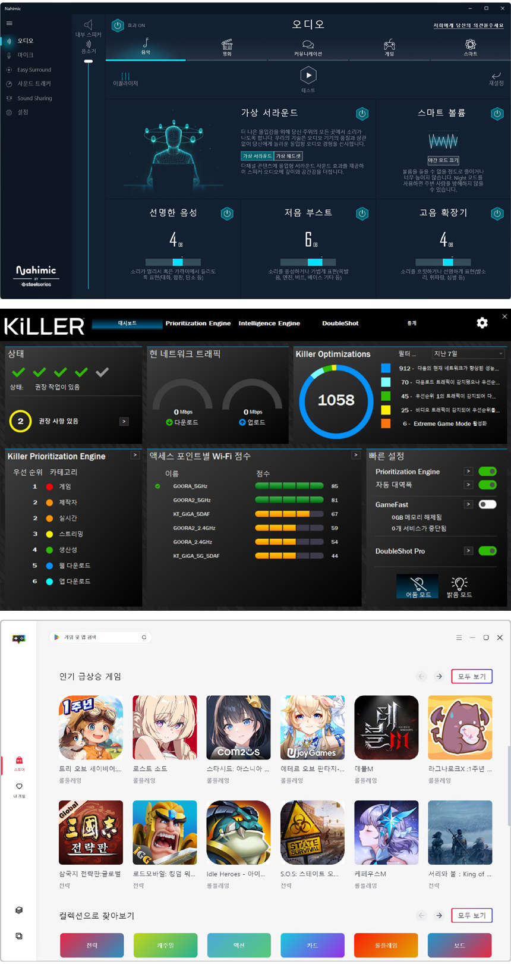The image size is (511, 964).
Task: Open the 이퀄라이저 equalizer icon
Action: [x=125, y=76]
